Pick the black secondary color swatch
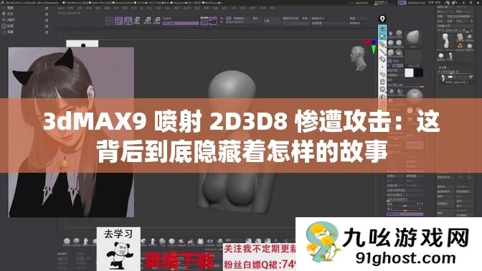The height and width of the screenshot is (271, 482). [x=418, y=73]
